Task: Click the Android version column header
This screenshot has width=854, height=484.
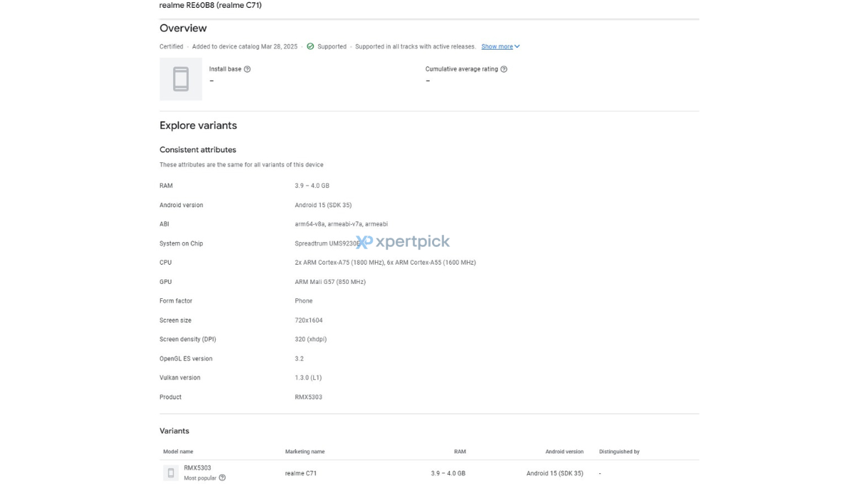Action: click(x=564, y=452)
